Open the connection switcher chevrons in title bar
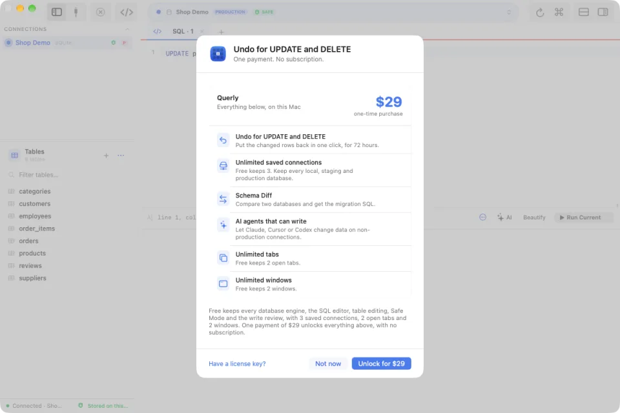 pos(509,12)
